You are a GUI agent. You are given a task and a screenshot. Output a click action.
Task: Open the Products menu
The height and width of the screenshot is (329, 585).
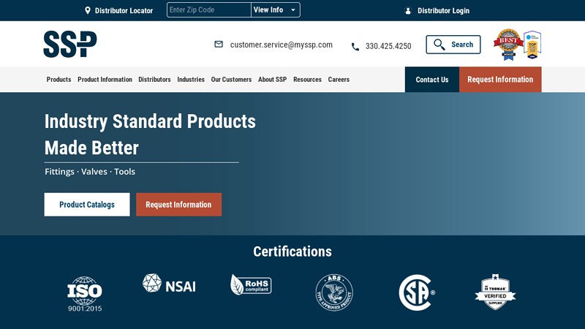[x=58, y=80]
